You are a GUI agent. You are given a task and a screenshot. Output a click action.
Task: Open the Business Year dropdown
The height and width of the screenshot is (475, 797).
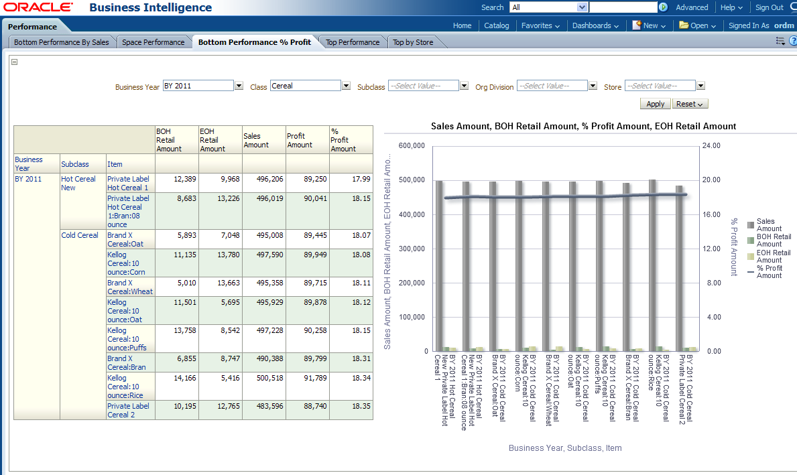click(x=239, y=86)
